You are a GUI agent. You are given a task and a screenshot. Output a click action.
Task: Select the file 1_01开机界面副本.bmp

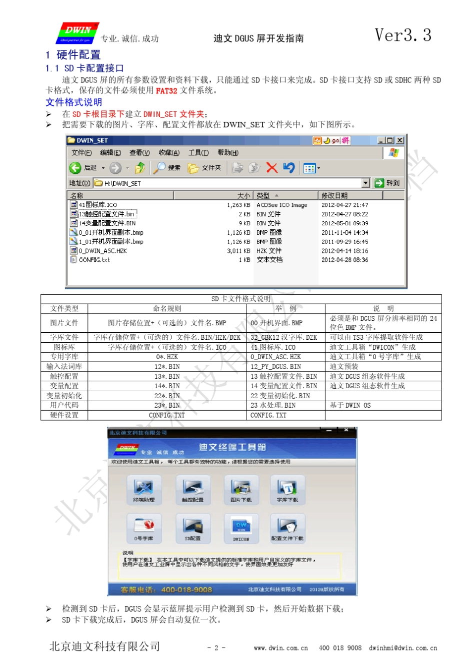tap(106, 241)
